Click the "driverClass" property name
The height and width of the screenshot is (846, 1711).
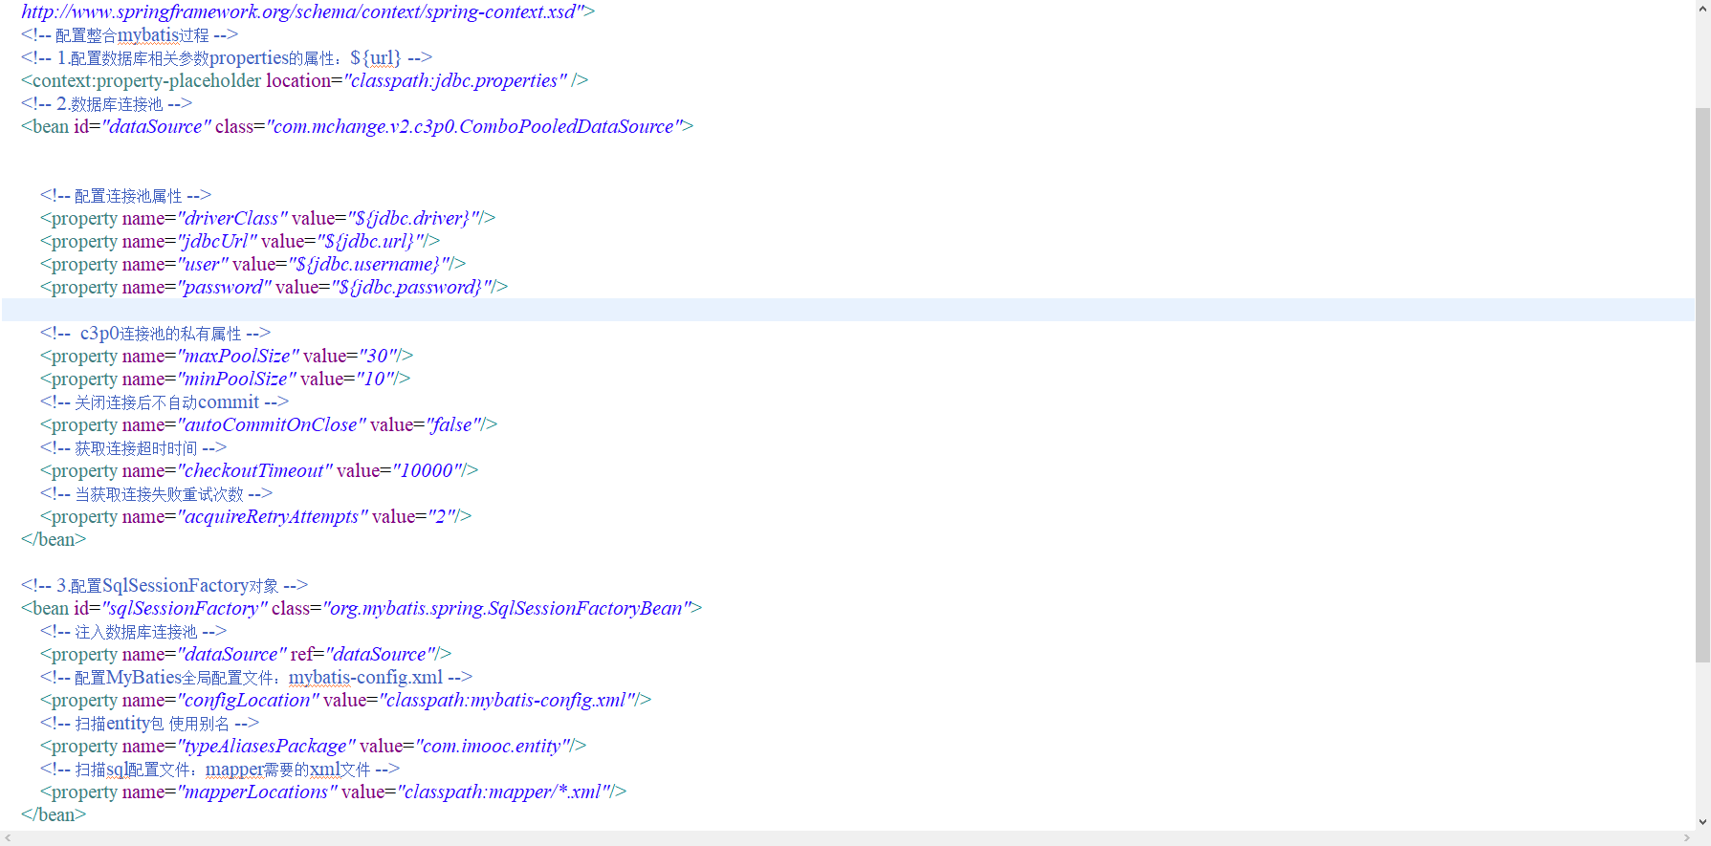(232, 219)
